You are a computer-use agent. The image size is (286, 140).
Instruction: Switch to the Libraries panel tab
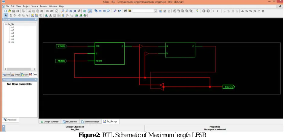24,75
